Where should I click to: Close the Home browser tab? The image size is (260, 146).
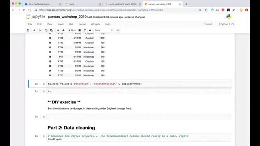(100, 4)
